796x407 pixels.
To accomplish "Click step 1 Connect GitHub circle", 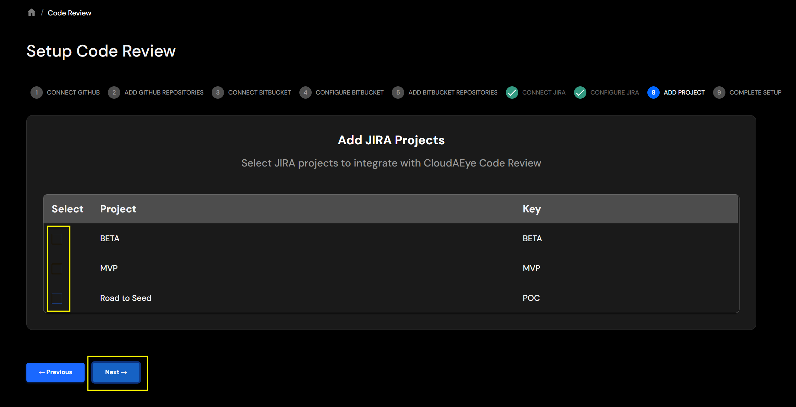I will tap(36, 92).
